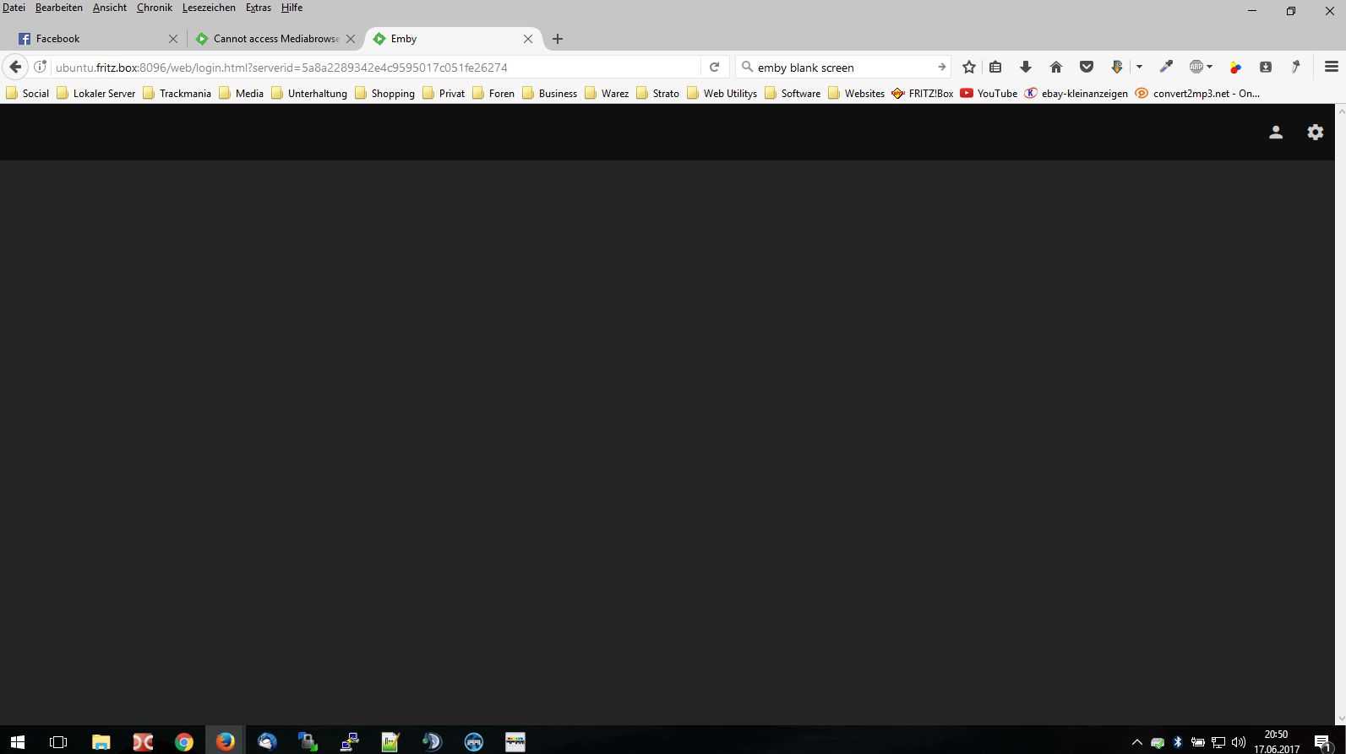The image size is (1346, 754).
Task: Click the gray pin extension icon
Action: [x=1295, y=67]
